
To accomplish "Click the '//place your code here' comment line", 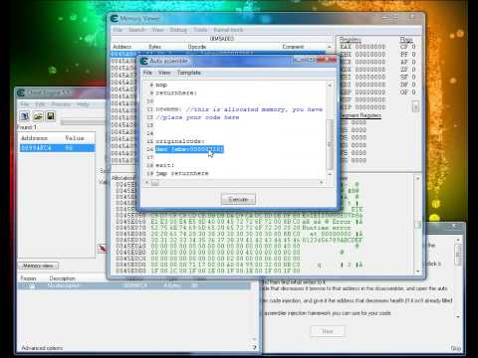I will click(197, 117).
